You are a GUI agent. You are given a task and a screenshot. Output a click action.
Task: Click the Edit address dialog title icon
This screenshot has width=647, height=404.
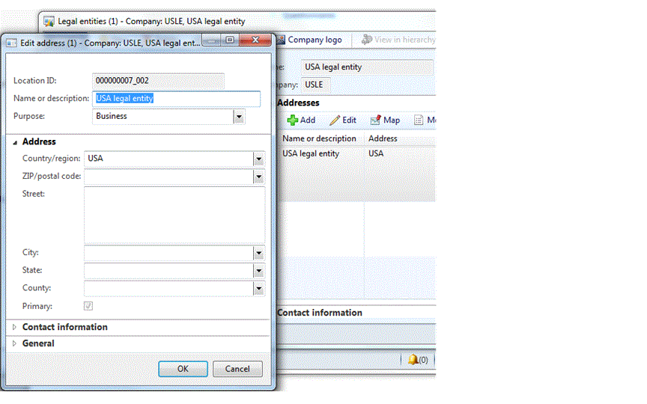(12, 43)
